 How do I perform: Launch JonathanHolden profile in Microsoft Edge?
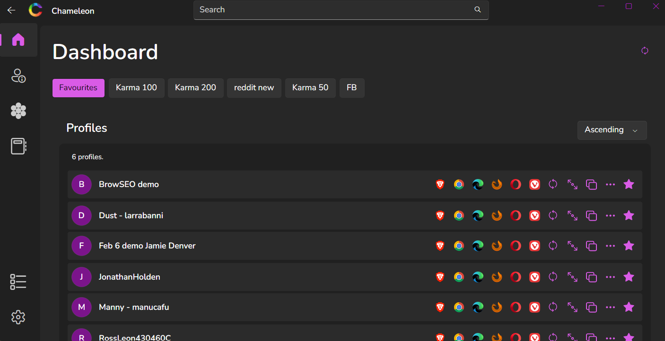click(478, 277)
